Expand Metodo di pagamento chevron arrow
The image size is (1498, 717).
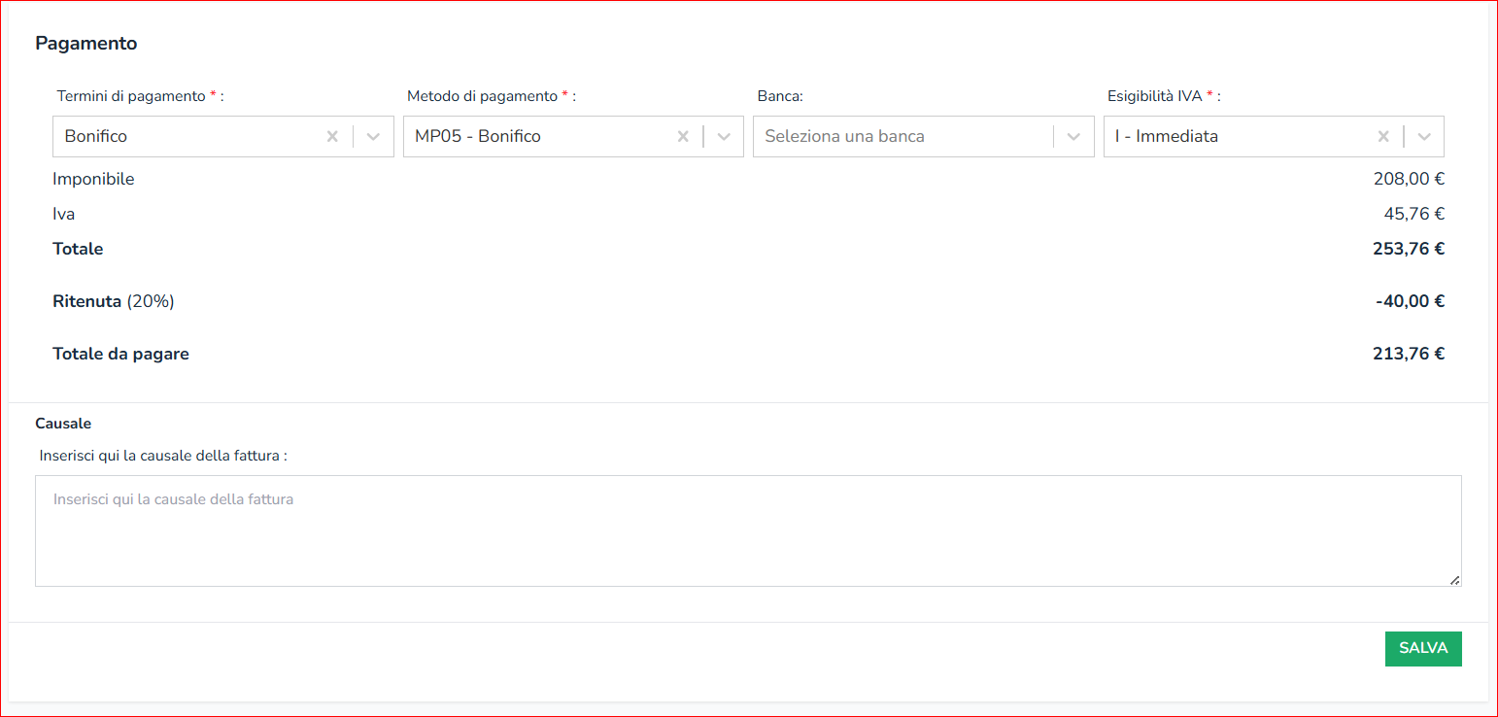point(724,137)
